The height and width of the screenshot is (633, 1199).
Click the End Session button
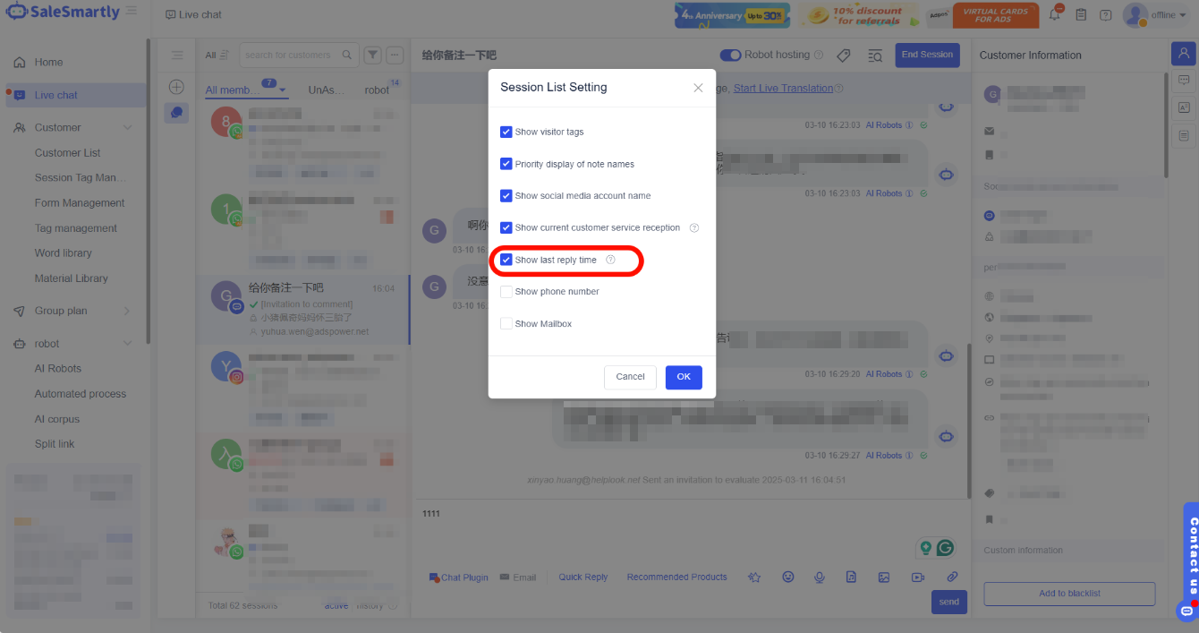(927, 55)
